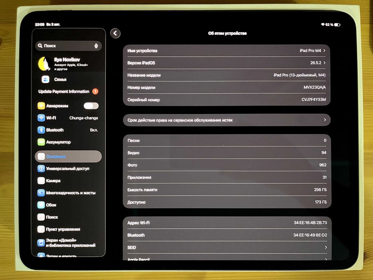Tap battery icon in status bar

(x=337, y=25)
